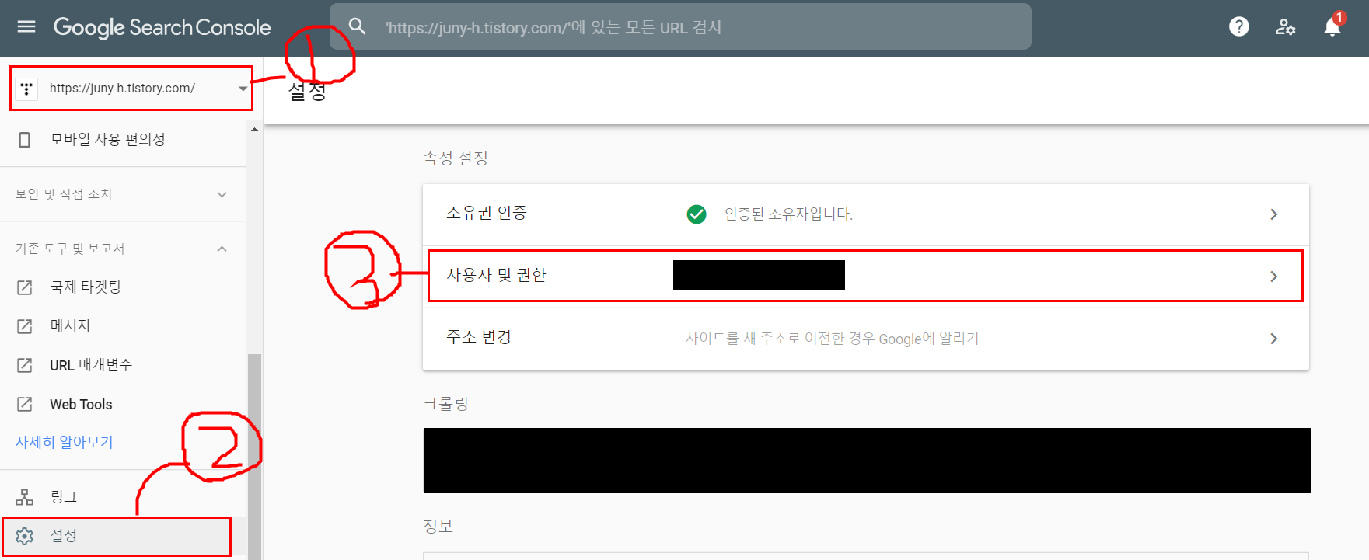
Task: Open the help question mark icon
Action: pyautogui.click(x=1238, y=26)
